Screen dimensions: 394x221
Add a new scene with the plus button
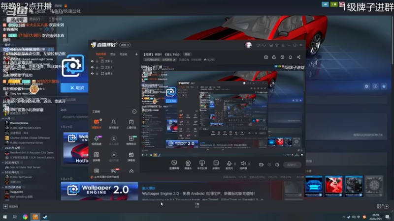pos(136,54)
